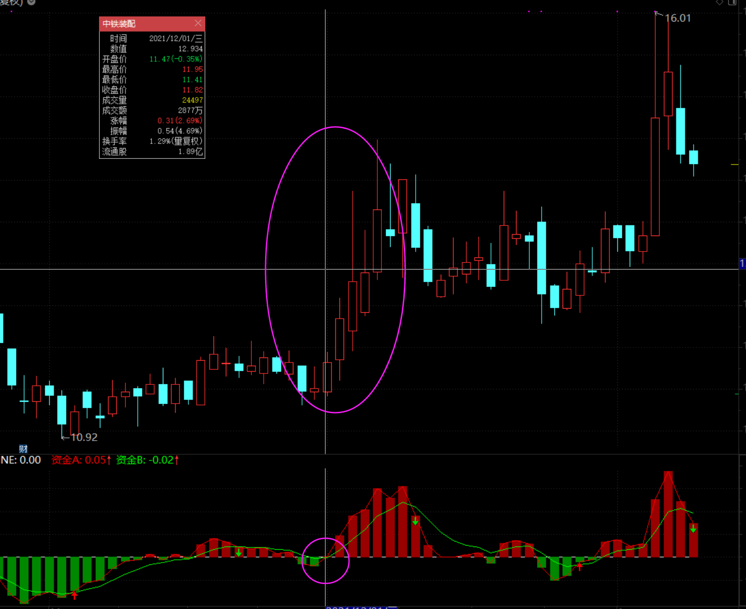Click the 中铁装配 popup title bar
Viewport: 746px width, 609px height.
tap(152, 24)
